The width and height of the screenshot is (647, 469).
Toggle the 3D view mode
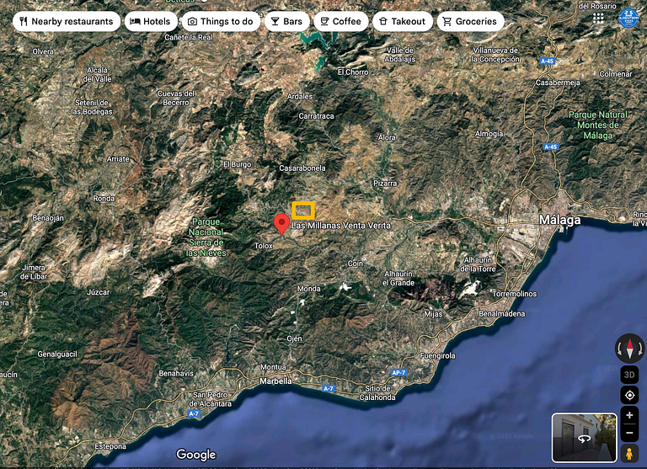629,375
